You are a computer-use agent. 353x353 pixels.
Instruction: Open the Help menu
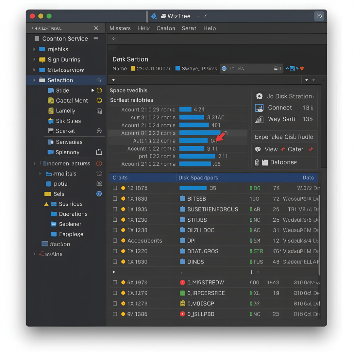(x=210, y=28)
